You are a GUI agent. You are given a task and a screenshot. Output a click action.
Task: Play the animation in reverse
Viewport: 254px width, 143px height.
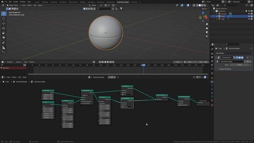coord(105,62)
